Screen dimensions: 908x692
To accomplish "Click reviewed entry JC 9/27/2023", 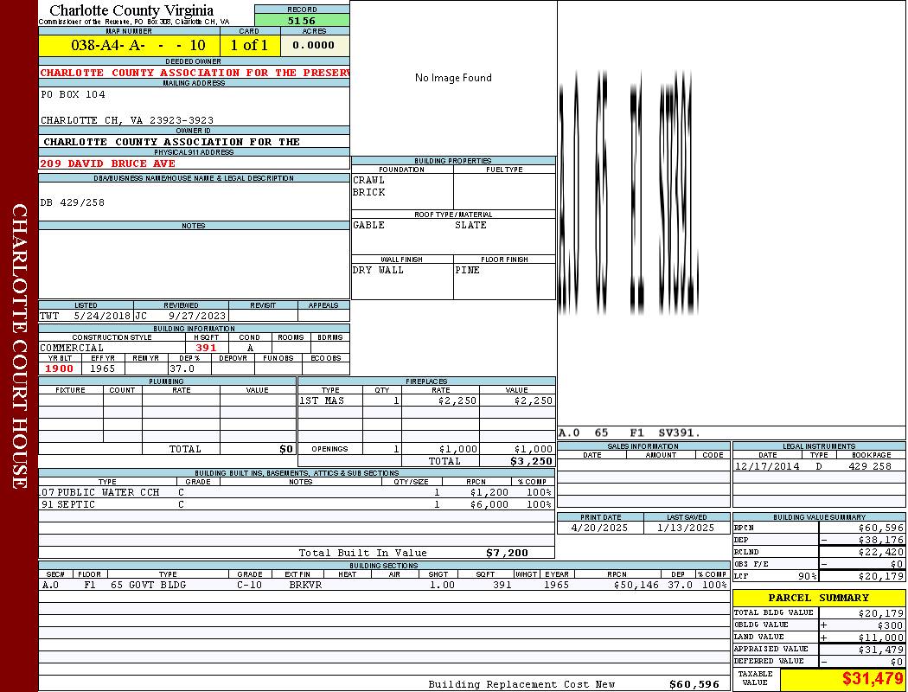I will 181,316.
